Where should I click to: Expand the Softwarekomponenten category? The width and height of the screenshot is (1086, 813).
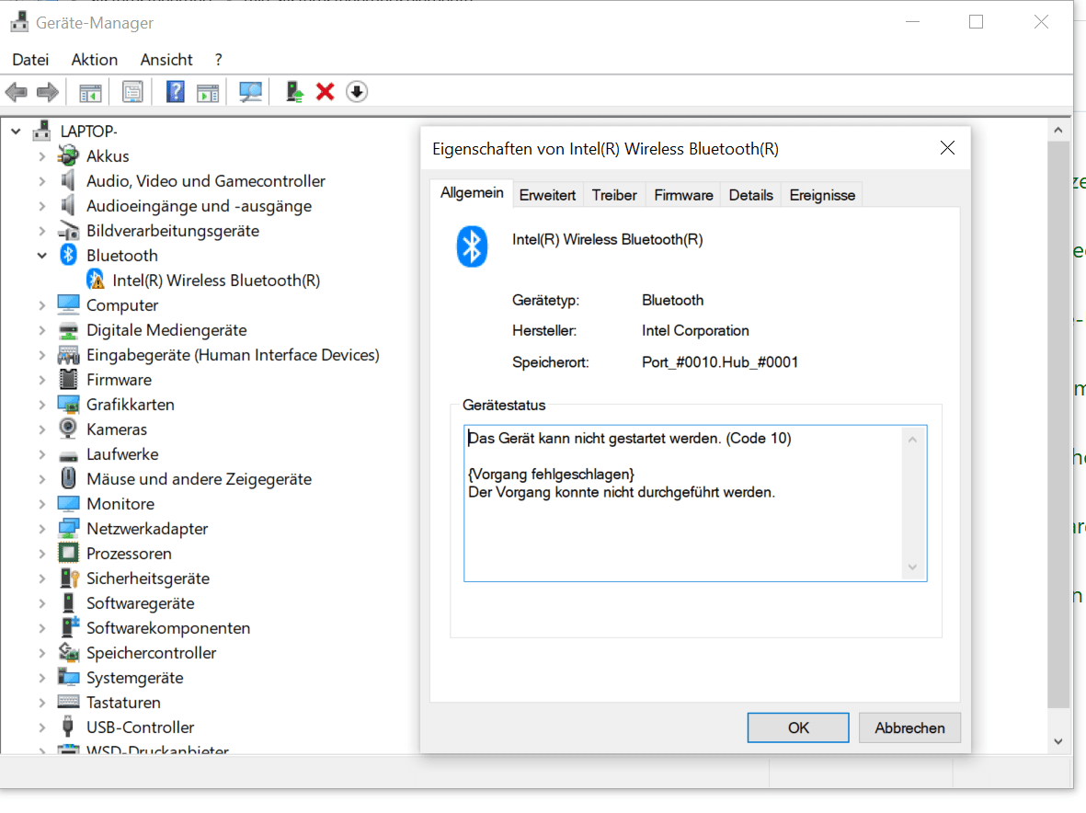pyautogui.click(x=41, y=627)
